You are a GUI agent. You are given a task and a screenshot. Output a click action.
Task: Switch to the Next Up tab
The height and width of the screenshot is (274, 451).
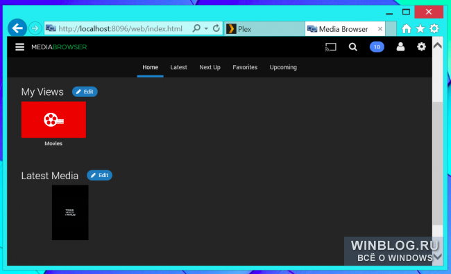(210, 67)
